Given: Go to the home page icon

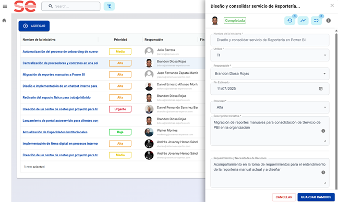Looking at the screenshot, I should (x=4, y=20).
